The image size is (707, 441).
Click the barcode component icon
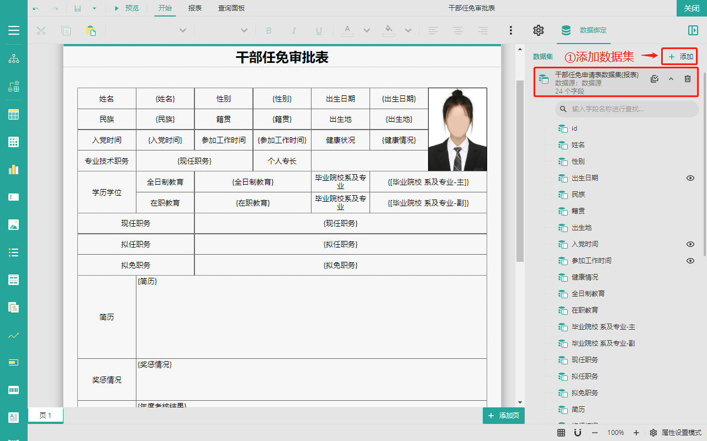tap(14, 390)
